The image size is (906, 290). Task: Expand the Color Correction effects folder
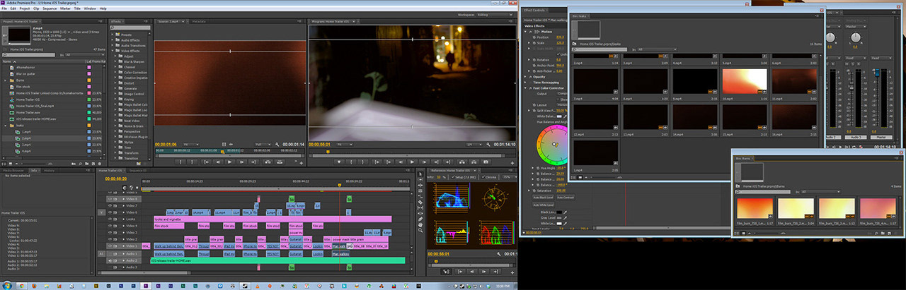(x=115, y=72)
